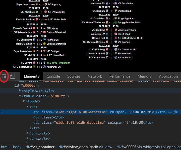Click the Borussia Dortmund logo
This screenshot has width=181, height=150.
coord(44,44)
